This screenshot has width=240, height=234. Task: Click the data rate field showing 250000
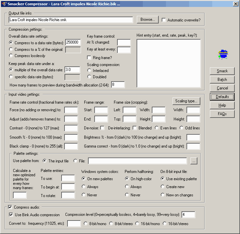[x=73, y=42]
